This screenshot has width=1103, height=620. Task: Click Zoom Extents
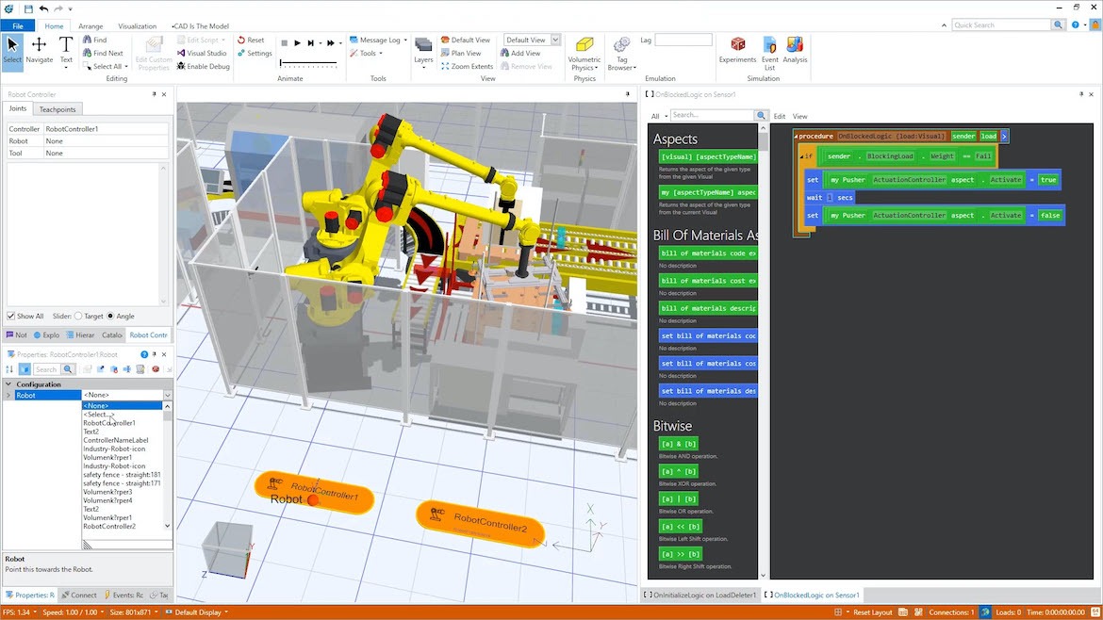click(467, 66)
